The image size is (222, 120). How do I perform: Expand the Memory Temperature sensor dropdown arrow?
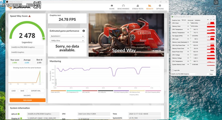[188, 32]
